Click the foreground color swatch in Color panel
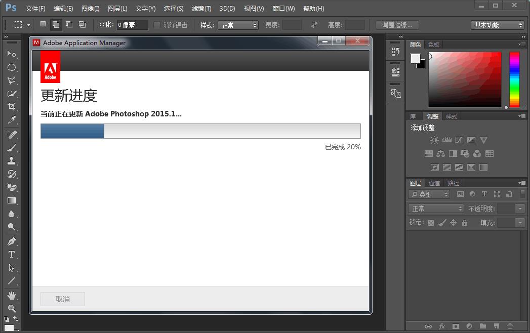 [416, 59]
